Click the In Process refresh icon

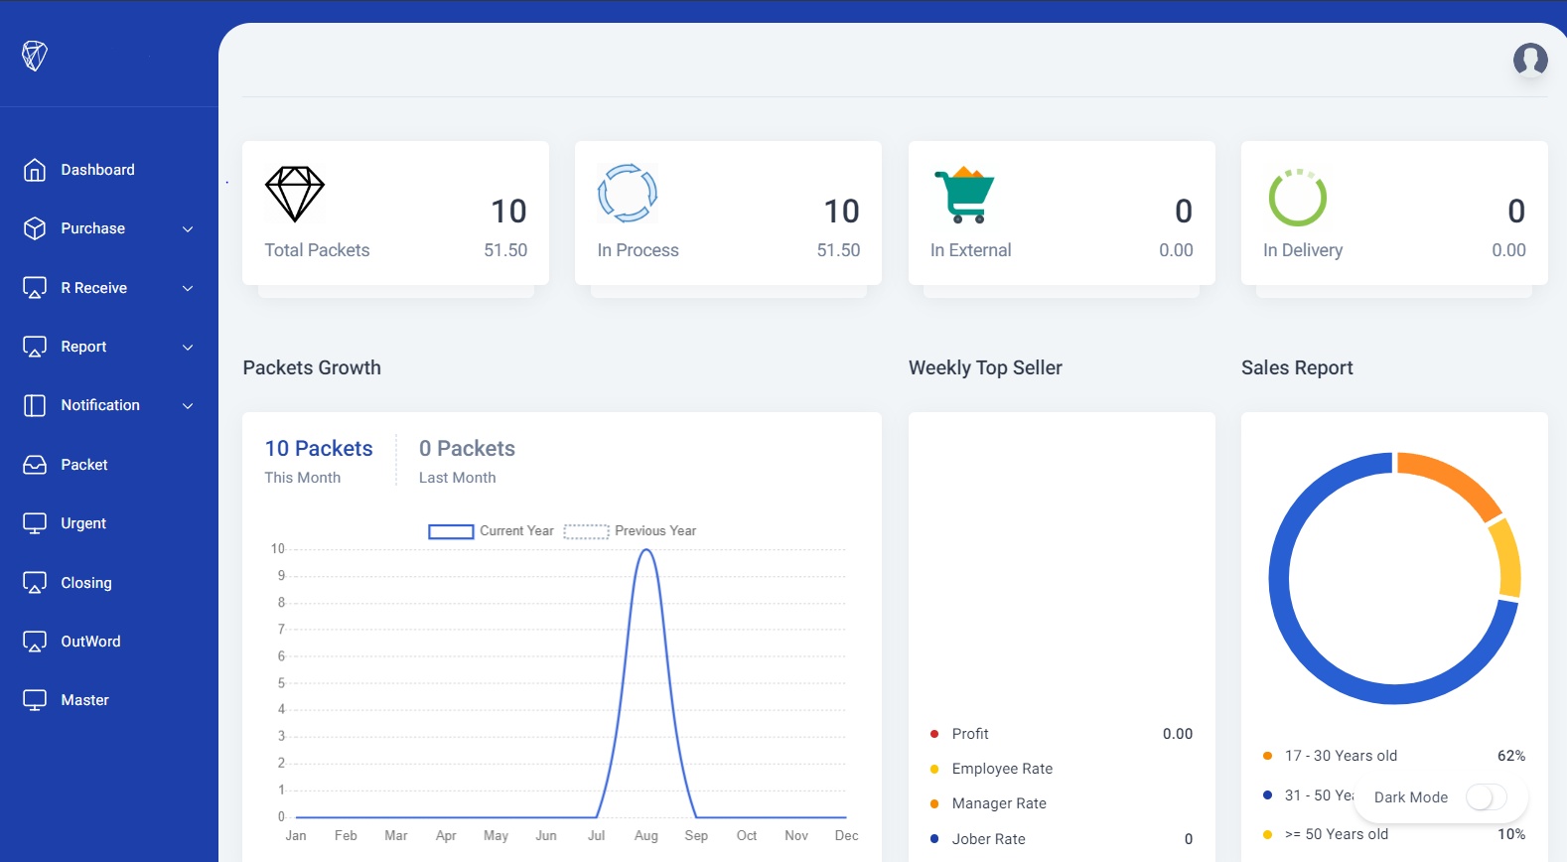(x=628, y=193)
